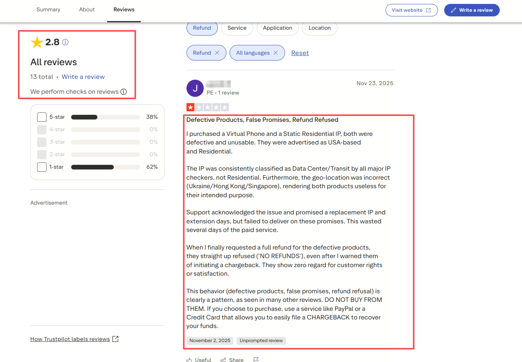Clear the All languages filter via X

(x=276, y=53)
